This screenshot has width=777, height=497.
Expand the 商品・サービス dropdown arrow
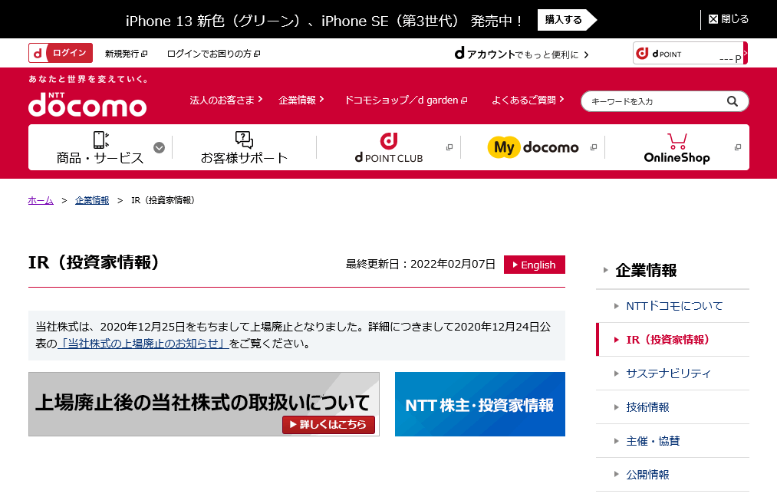[159, 148]
